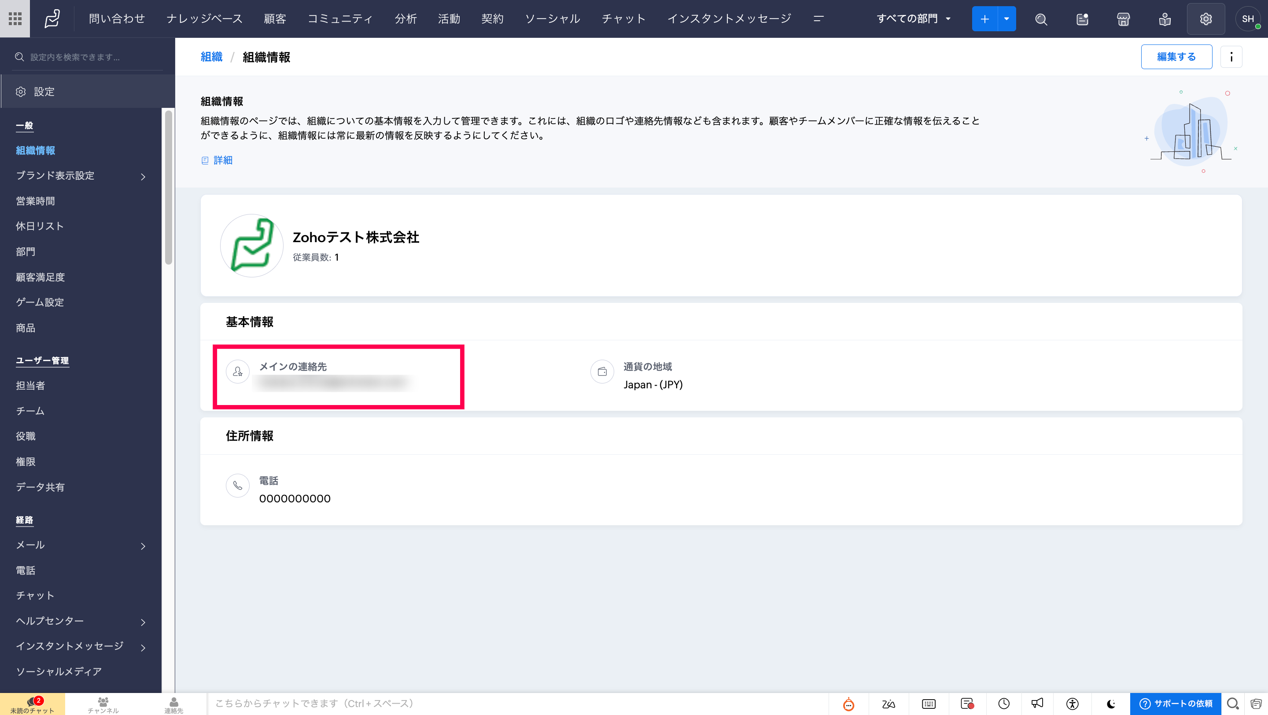Viewport: 1268px width, 715px height.
Task: Open the ナレッジベース tab
Action: point(204,18)
